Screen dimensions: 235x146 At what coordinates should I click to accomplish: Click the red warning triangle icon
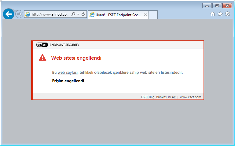click(x=42, y=58)
